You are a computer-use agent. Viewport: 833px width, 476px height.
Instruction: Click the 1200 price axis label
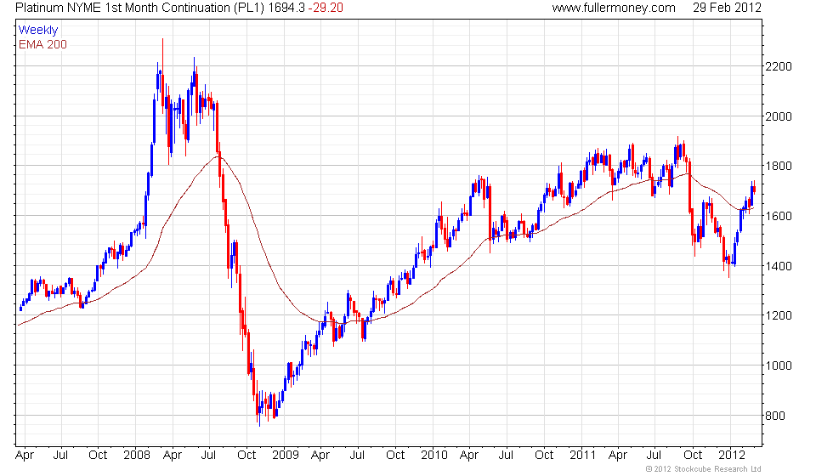coord(779,315)
